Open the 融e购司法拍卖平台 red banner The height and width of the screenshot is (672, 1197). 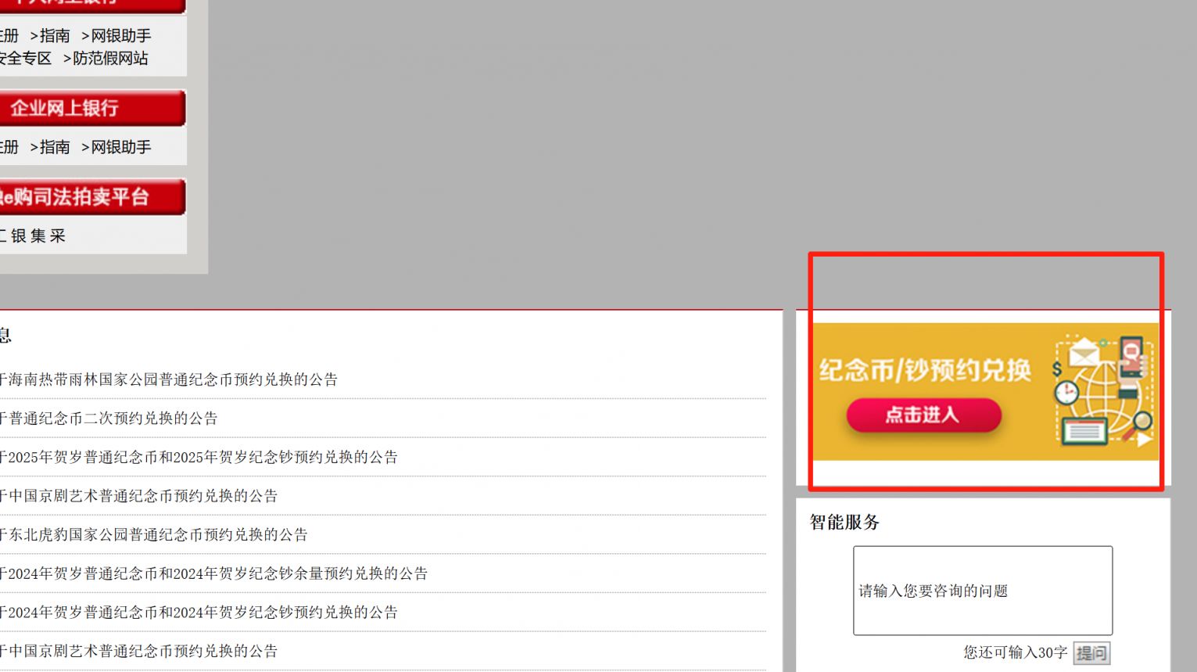coord(91,197)
